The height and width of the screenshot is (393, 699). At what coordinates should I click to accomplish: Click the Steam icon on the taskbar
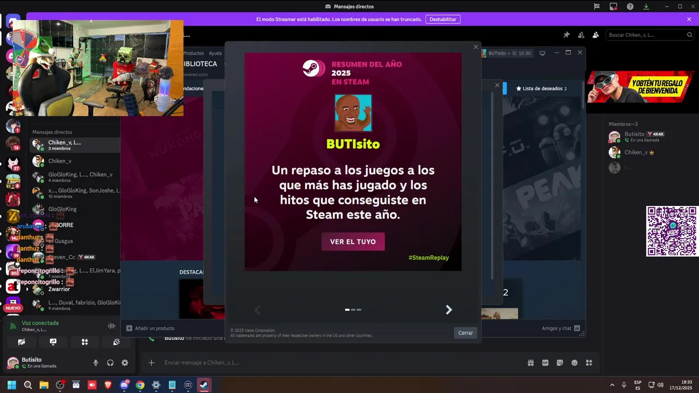click(x=204, y=385)
